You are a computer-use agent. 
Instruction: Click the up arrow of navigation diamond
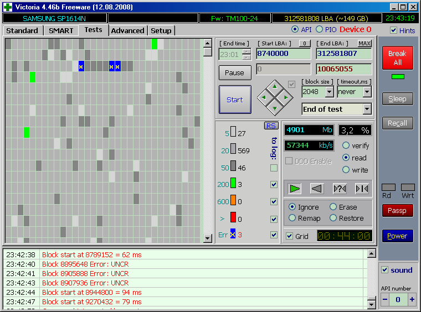pyautogui.click(x=275, y=86)
